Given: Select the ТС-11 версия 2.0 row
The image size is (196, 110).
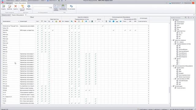Looking at the screenshot, I should [x=76, y=97].
